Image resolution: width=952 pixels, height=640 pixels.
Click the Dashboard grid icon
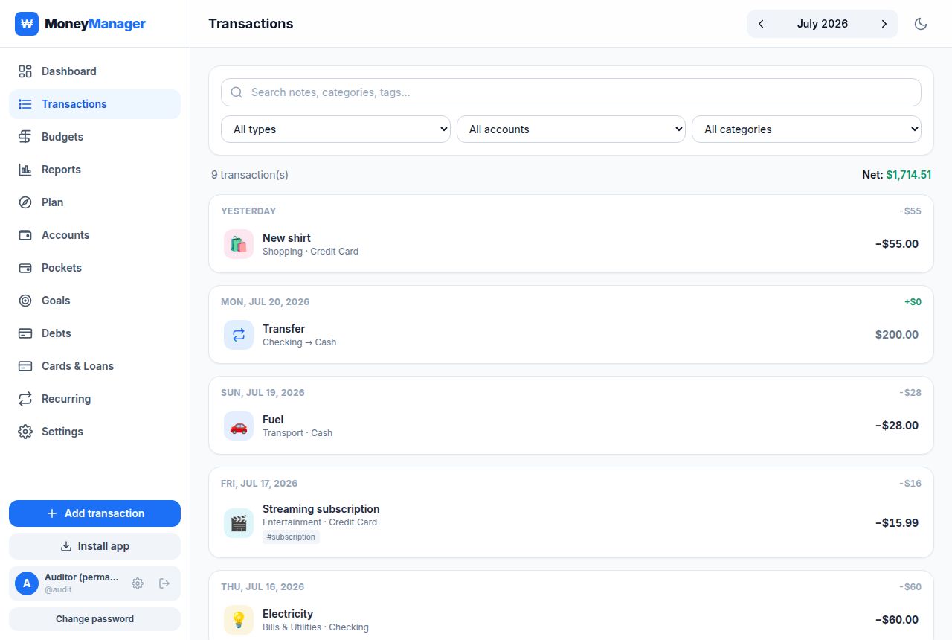click(x=25, y=71)
